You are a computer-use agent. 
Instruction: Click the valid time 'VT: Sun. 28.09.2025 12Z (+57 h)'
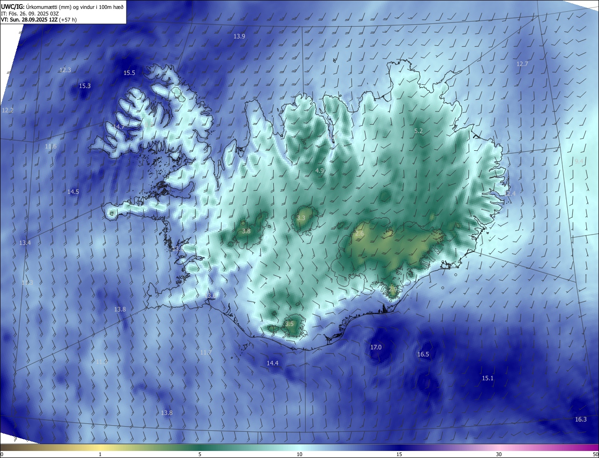[x=38, y=20]
